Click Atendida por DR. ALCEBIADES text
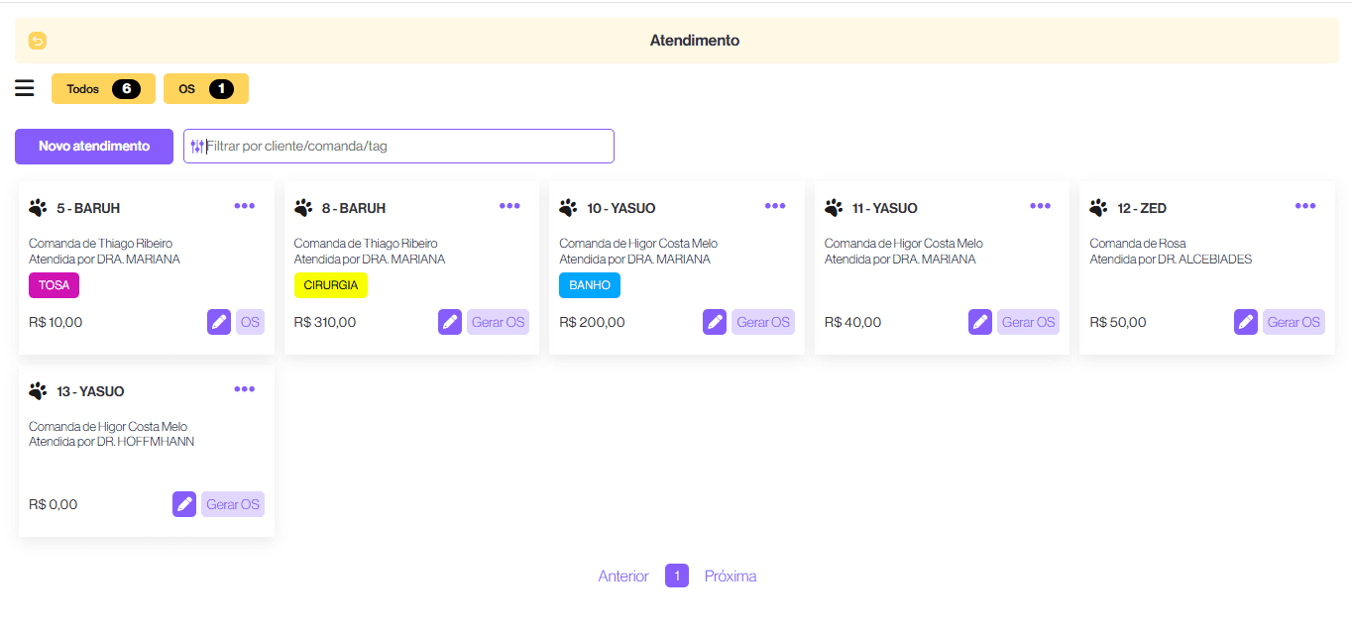Screen dimensions: 1352x629 pyautogui.click(x=1171, y=260)
